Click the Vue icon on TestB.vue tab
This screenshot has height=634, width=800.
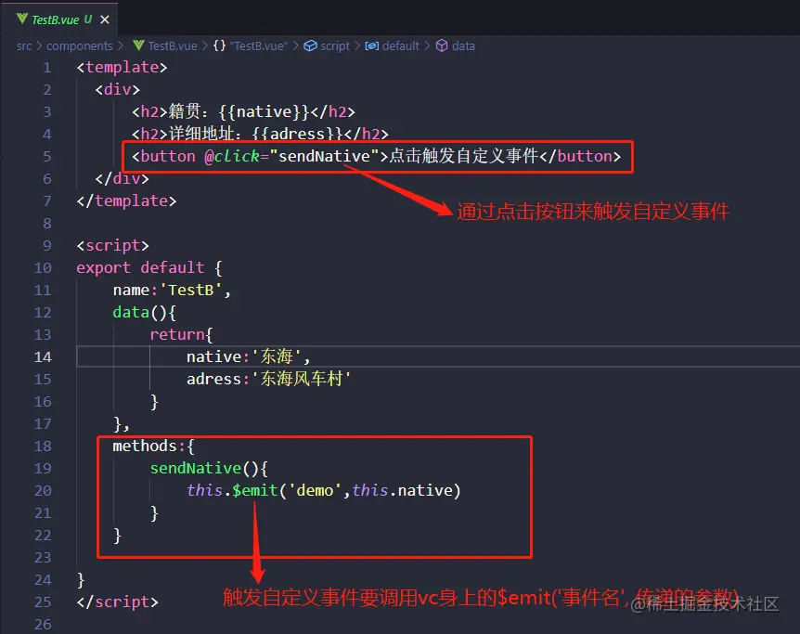coord(22,19)
